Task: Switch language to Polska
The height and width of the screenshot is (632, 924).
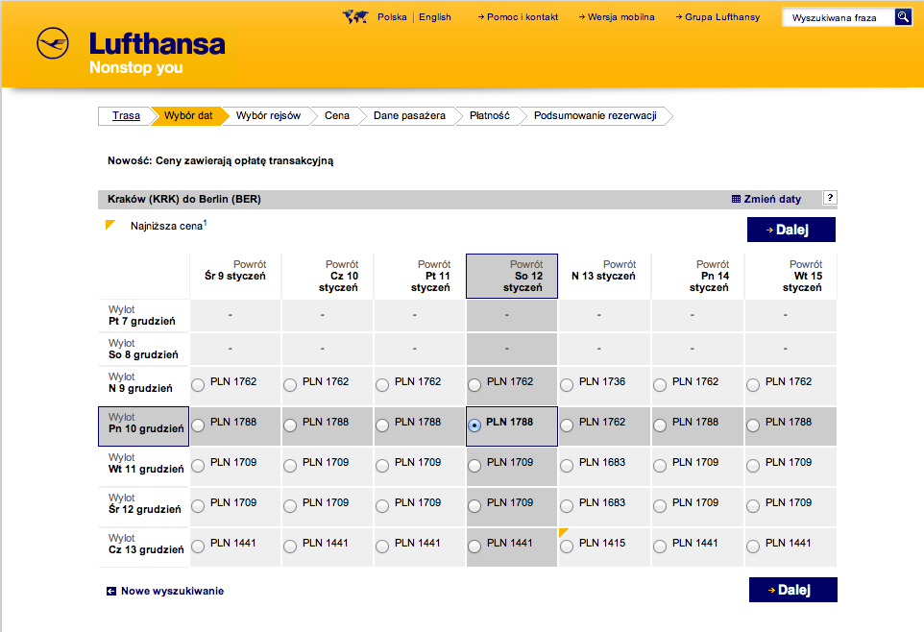Action: click(392, 17)
